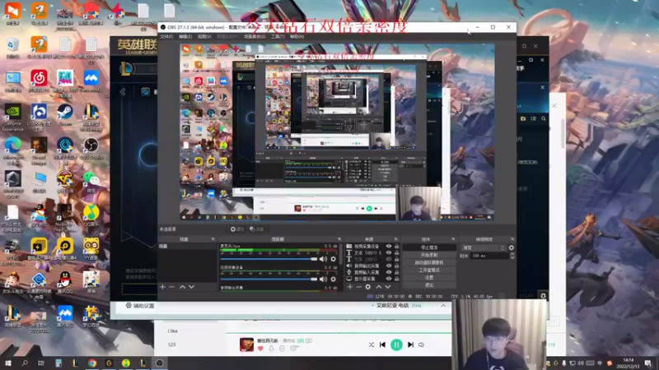Click Stop Streaming button in controls
The height and width of the screenshot is (370, 659).
click(429, 247)
